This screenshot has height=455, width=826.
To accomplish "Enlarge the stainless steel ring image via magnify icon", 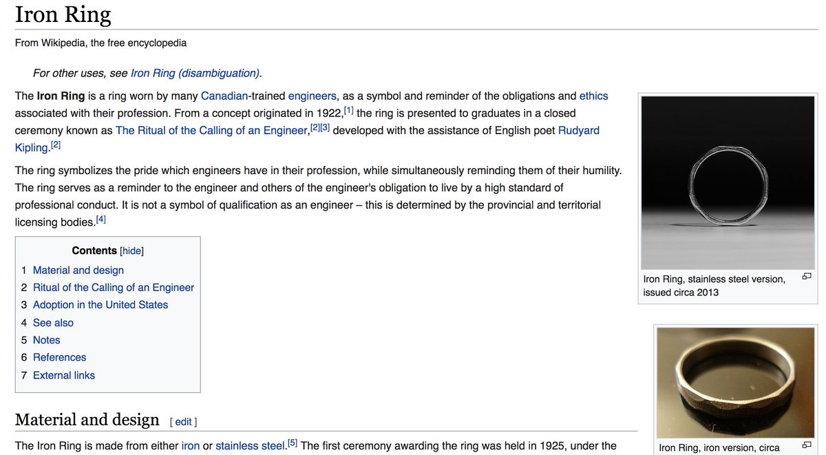I will (806, 277).
